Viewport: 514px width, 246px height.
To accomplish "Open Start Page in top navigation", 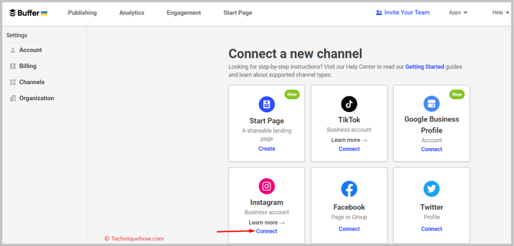I will (x=237, y=13).
